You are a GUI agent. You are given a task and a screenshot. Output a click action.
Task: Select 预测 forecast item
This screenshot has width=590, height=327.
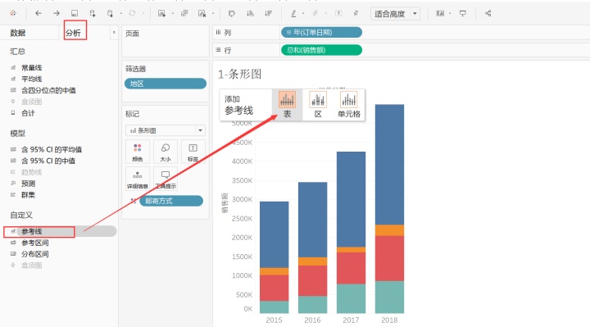[x=28, y=184]
